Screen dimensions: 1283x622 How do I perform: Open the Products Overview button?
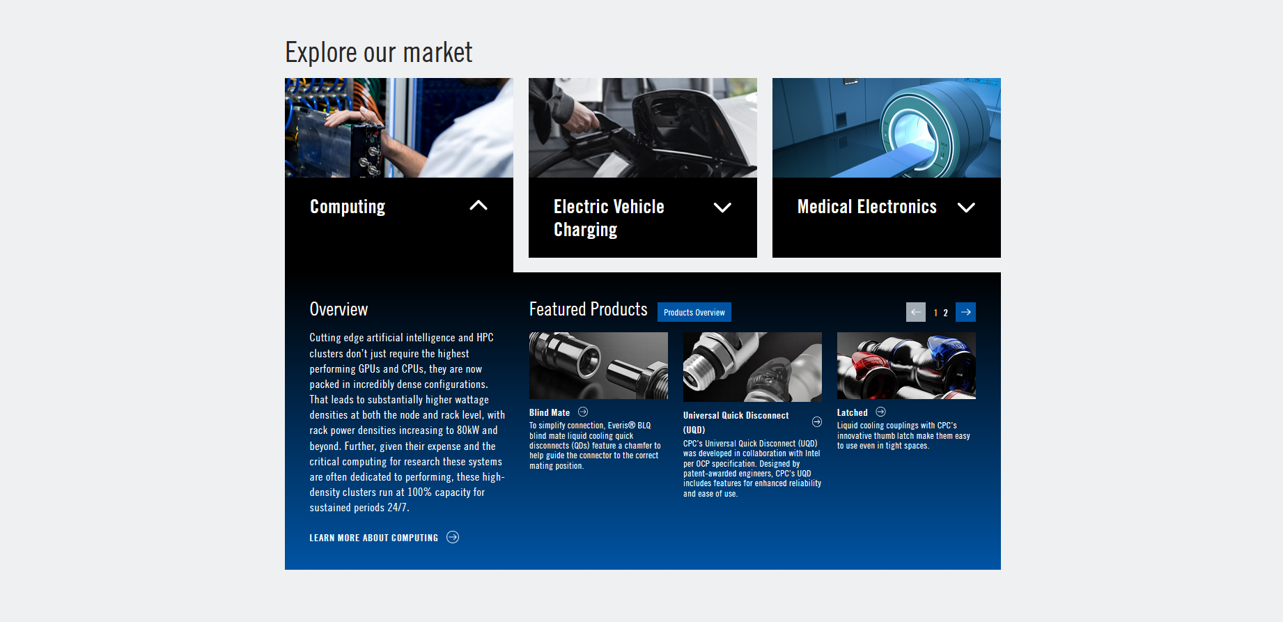tap(694, 312)
